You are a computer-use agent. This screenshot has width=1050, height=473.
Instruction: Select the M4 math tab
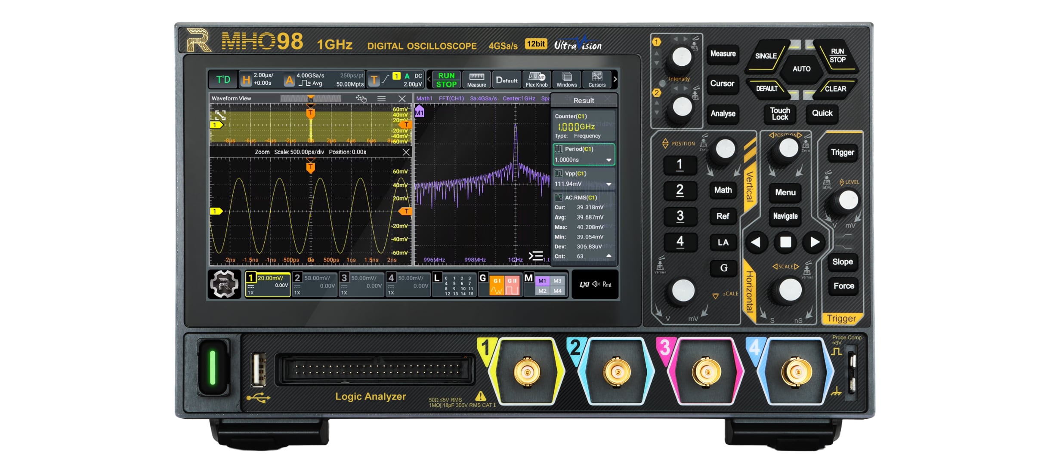(x=557, y=291)
